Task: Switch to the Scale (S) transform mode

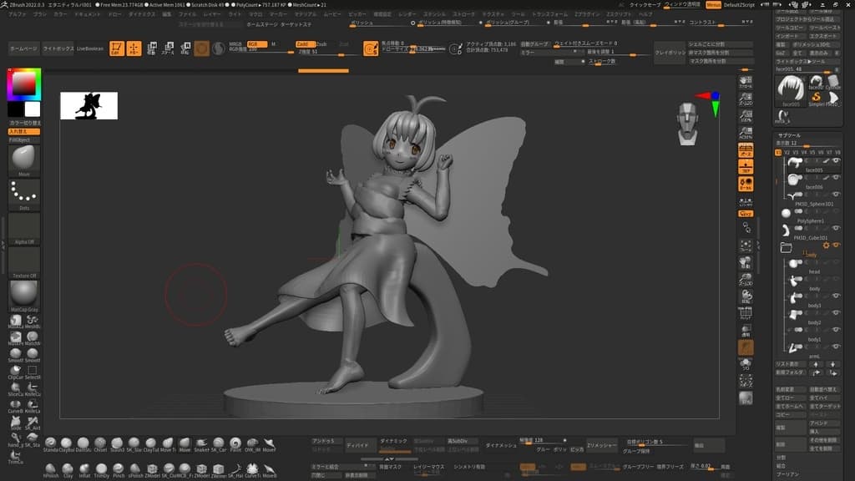Action: click(169, 48)
